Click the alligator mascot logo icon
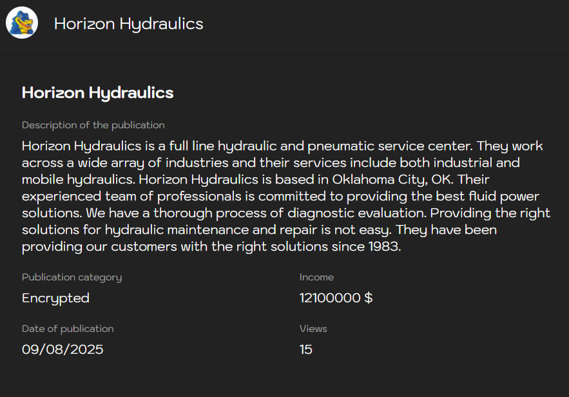Viewport: 569px width, 397px height. coord(22,23)
